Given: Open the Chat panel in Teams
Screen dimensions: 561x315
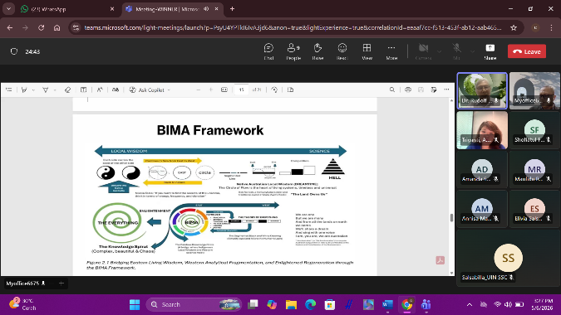Looking at the screenshot, I should pyautogui.click(x=268, y=51).
